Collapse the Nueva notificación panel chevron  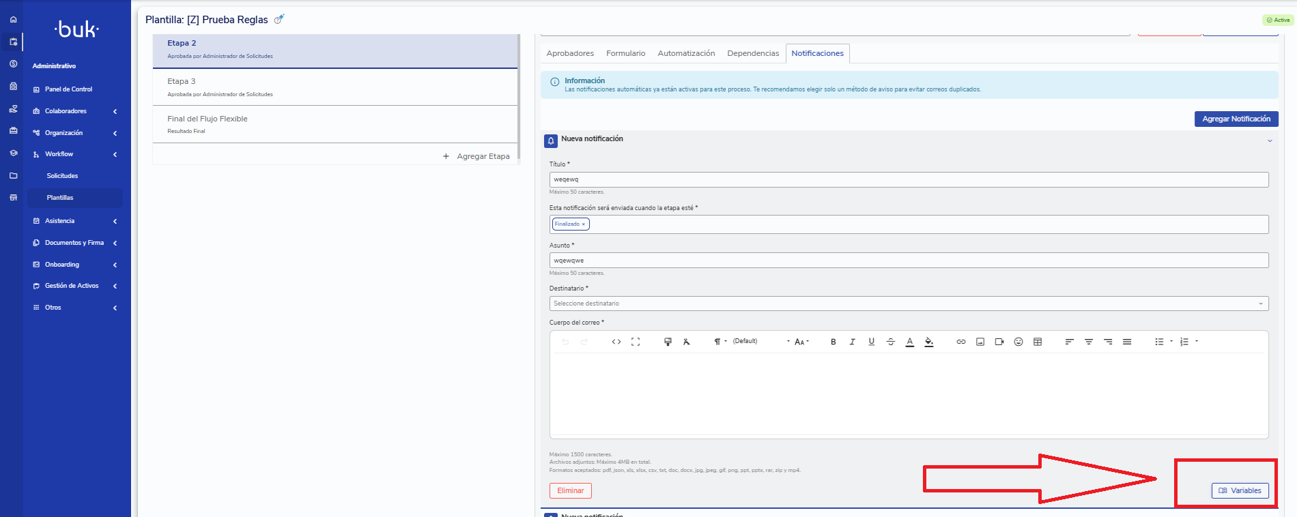click(x=1270, y=141)
